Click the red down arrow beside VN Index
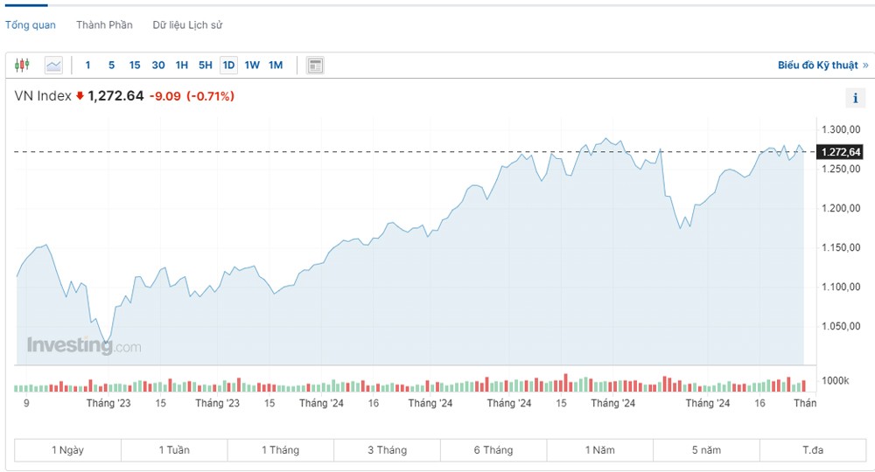 [80, 96]
